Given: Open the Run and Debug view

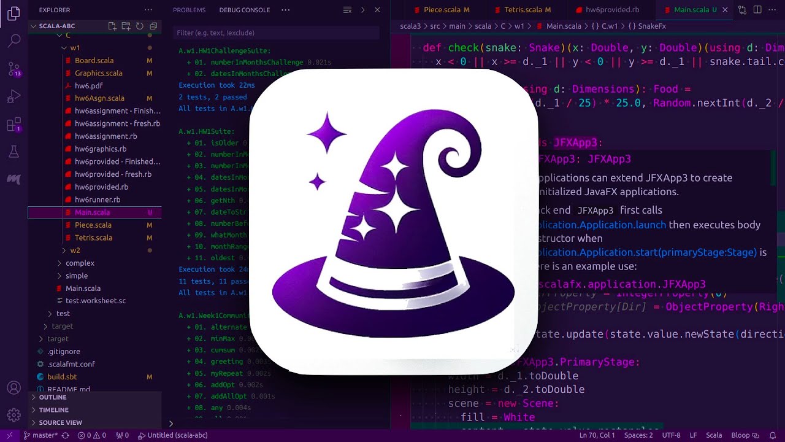Looking at the screenshot, I should (13, 97).
